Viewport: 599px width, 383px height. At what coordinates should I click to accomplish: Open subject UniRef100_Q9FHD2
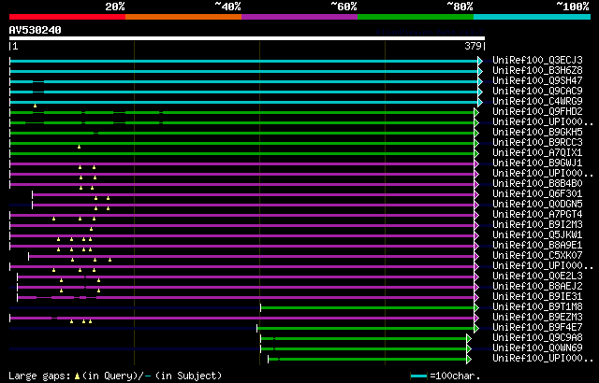pos(537,112)
